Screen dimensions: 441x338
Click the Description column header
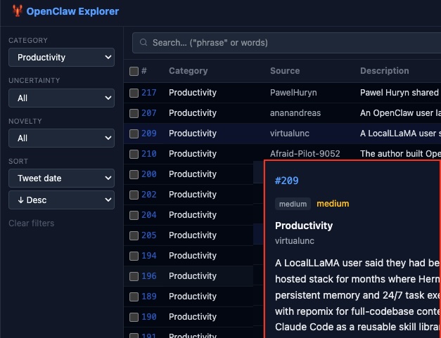[384, 71]
